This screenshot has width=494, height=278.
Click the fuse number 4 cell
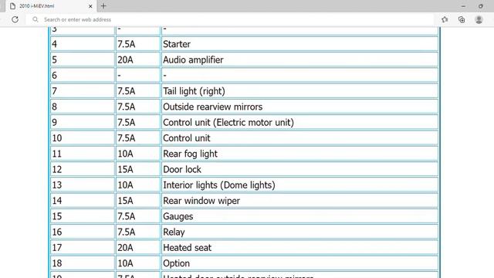(x=83, y=44)
